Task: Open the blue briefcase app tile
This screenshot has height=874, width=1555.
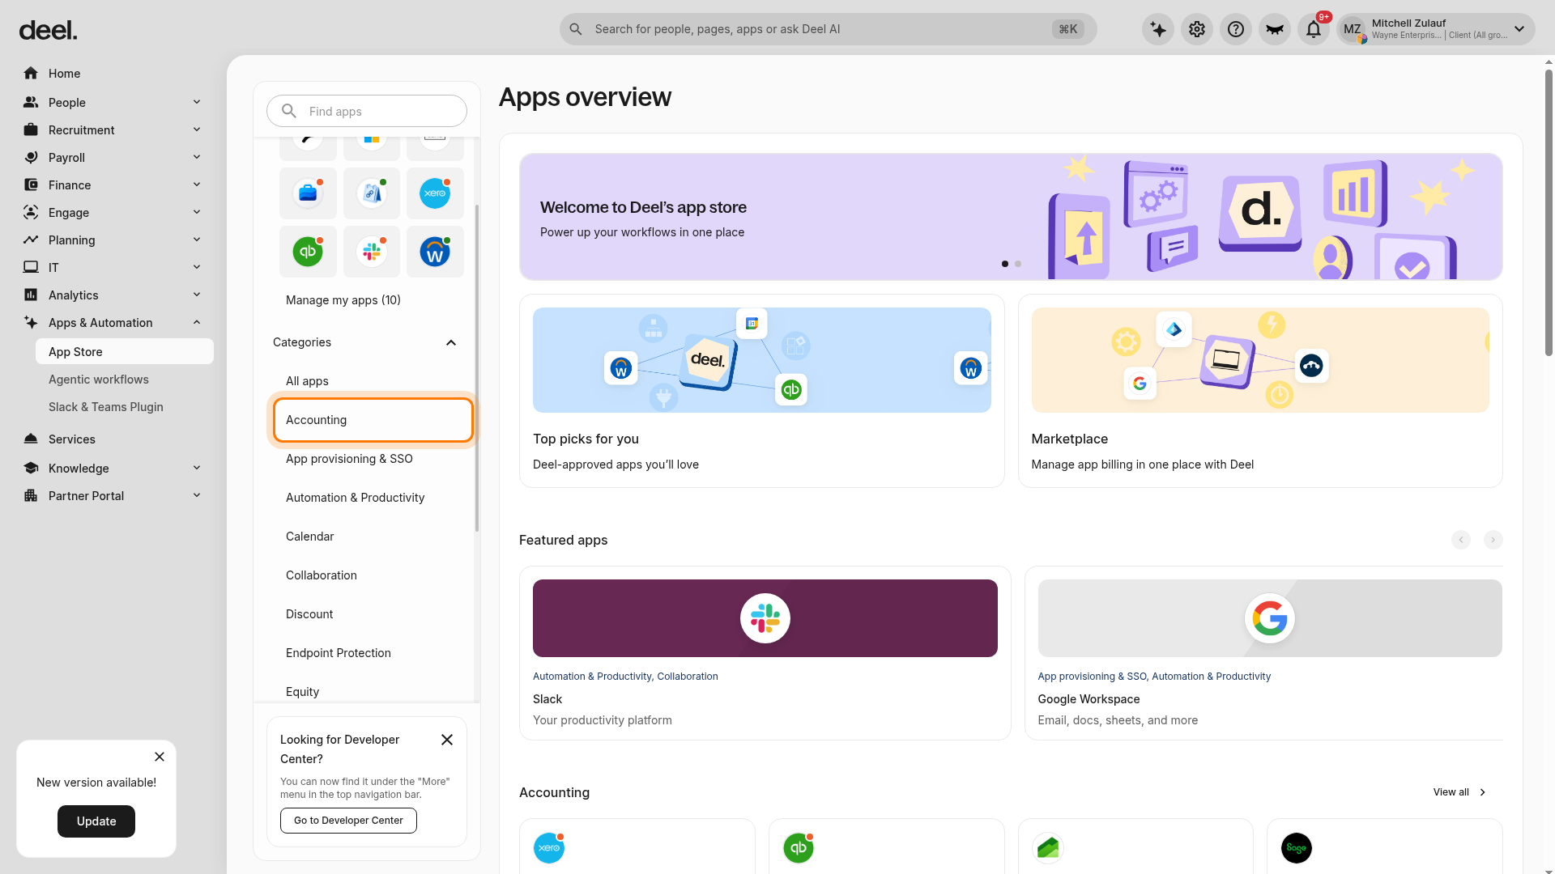Action: tap(308, 193)
